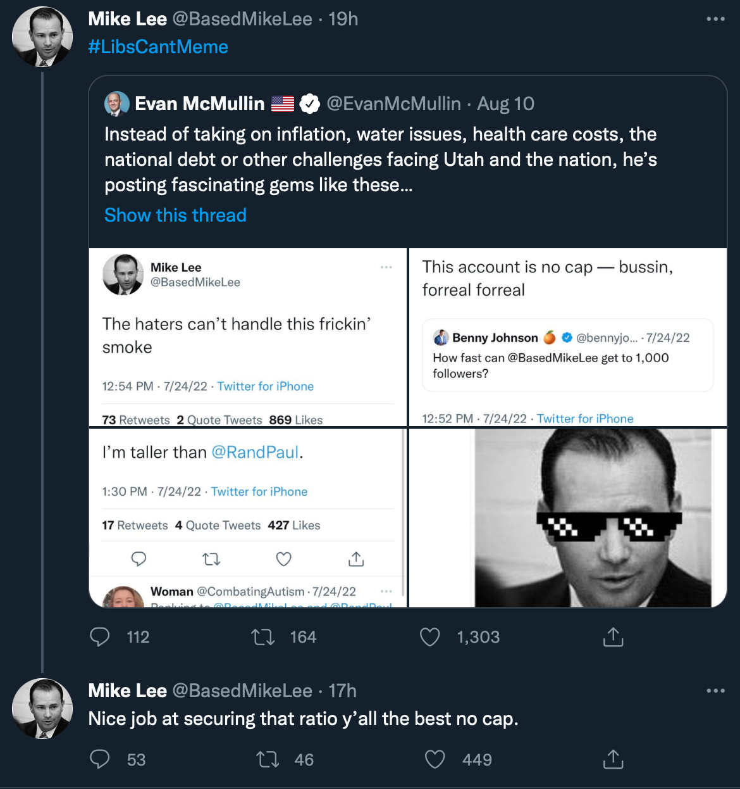Screen dimensions: 740x789
Task: Reply to the #LibsCantMeme tweet
Action: [x=100, y=637]
